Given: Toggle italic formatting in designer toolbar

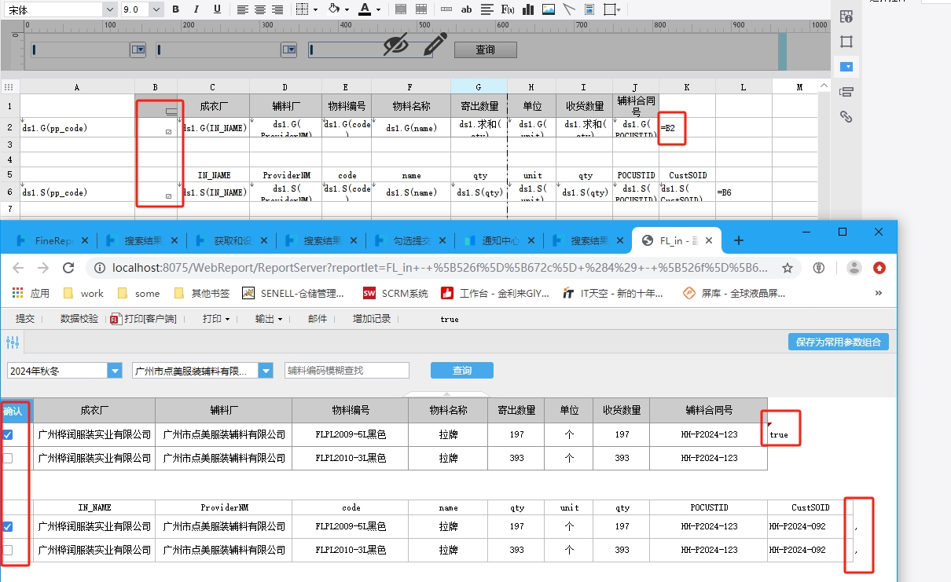Looking at the screenshot, I should (196, 9).
